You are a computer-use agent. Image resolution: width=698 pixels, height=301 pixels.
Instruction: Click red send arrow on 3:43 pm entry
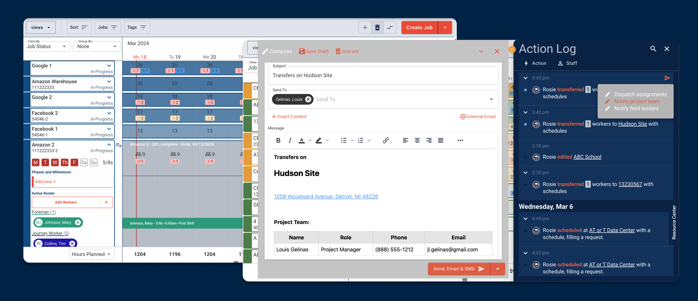(667, 78)
